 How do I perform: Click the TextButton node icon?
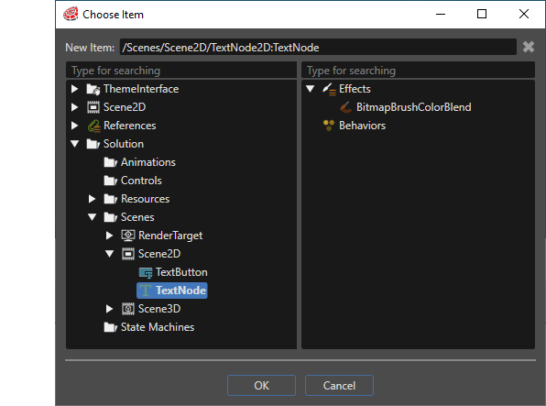(146, 272)
